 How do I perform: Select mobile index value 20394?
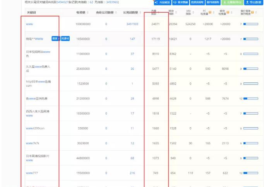click(x=173, y=24)
